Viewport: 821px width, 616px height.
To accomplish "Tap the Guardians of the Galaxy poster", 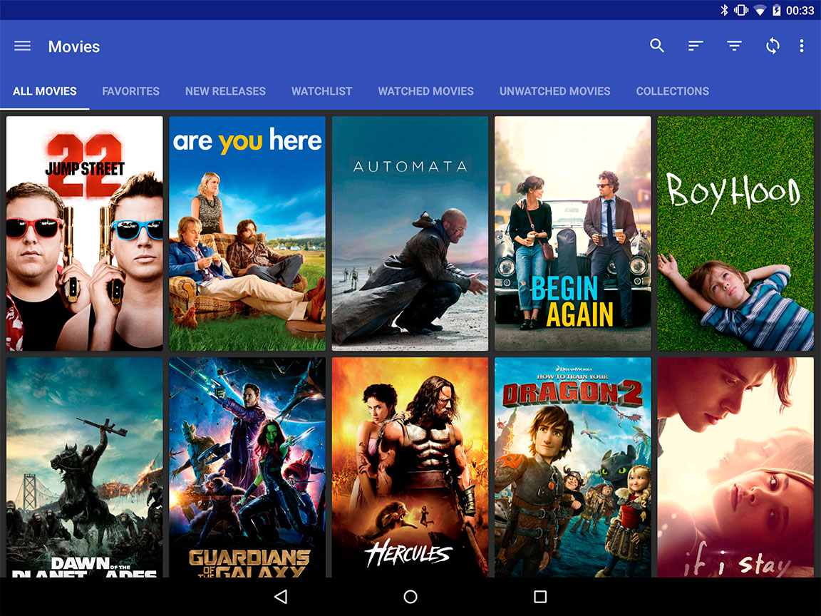I will tap(247, 467).
